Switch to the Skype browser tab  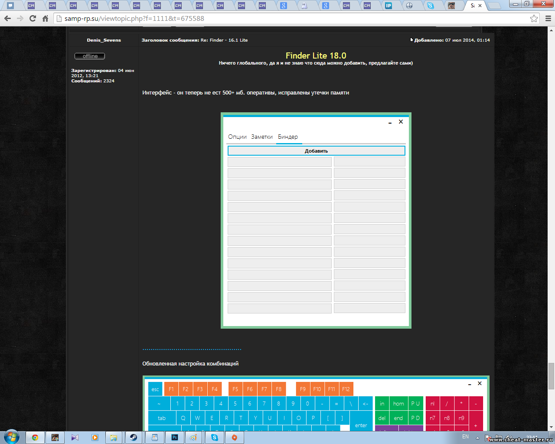point(430,6)
